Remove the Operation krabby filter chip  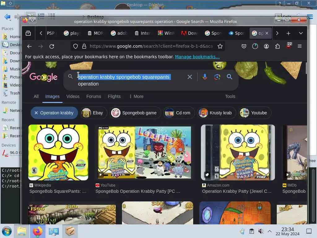[x=36, y=113]
